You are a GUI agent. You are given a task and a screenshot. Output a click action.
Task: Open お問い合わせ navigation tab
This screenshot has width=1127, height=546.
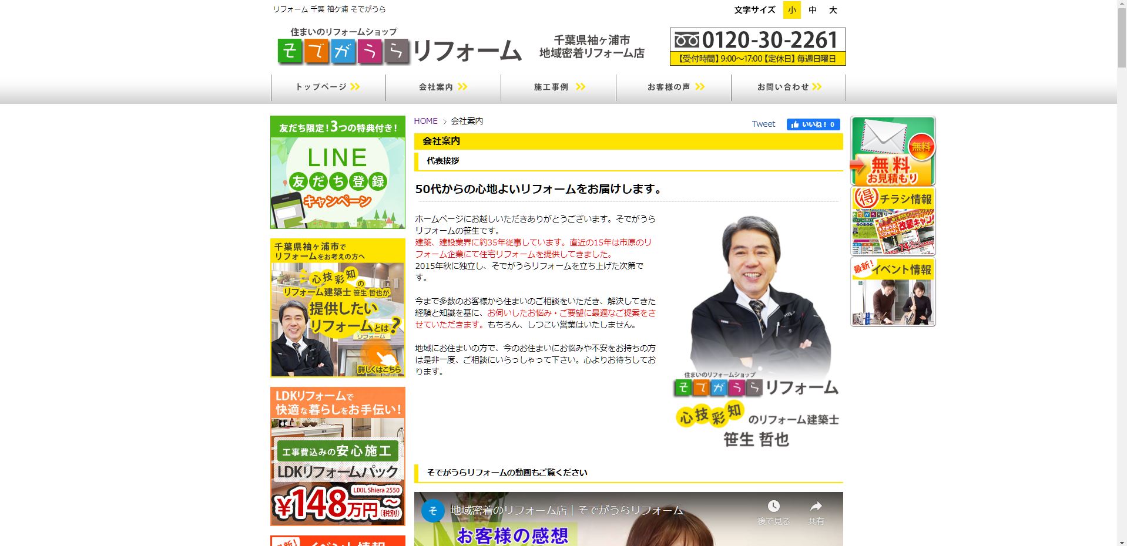[789, 87]
